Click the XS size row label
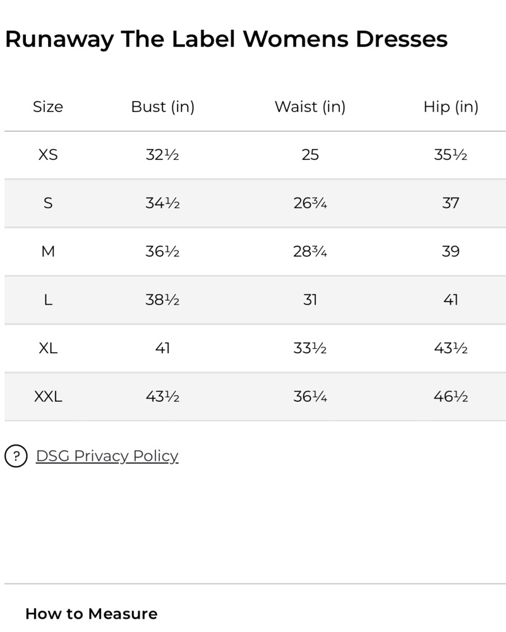This screenshot has height=632, width=506. click(48, 155)
